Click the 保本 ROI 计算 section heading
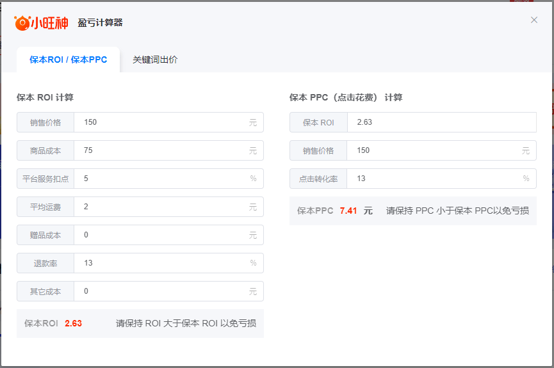The height and width of the screenshot is (368, 554). (45, 97)
